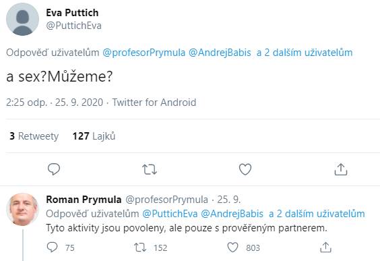
Task: Like the main tweet with heart icon
Action: pos(245,169)
